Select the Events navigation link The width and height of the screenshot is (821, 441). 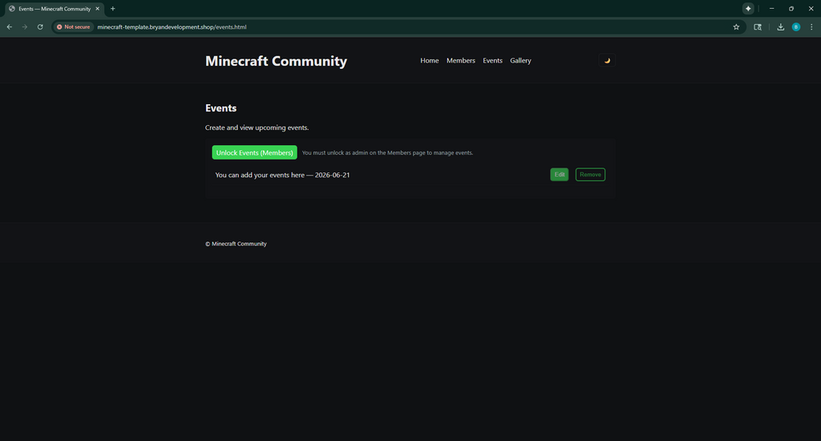coord(492,61)
